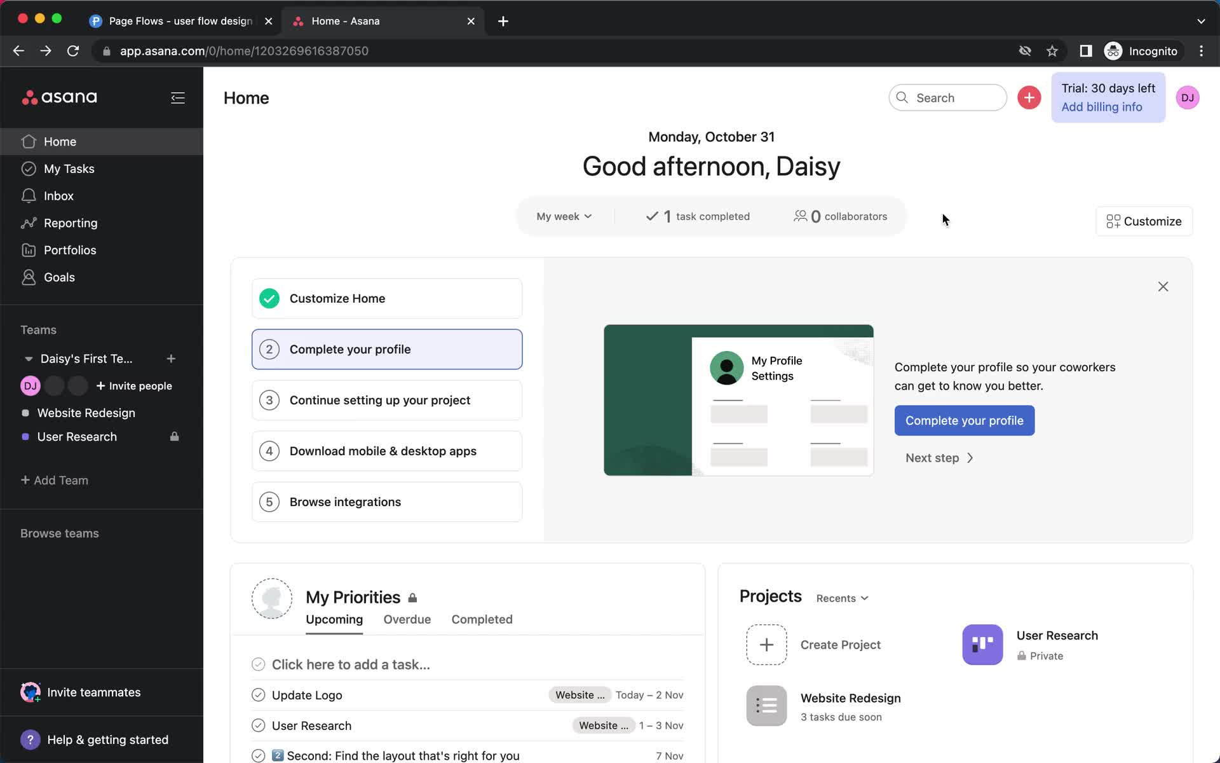Open Website Redesign project list icon
This screenshot has width=1220, height=763.
pos(766,706)
